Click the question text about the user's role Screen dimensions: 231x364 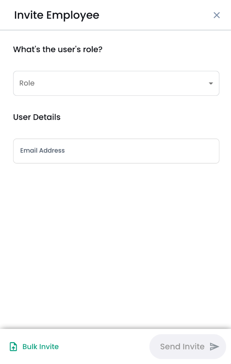[x=58, y=49]
